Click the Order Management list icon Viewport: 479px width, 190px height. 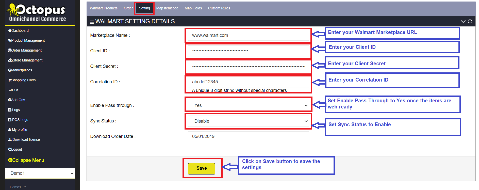point(10,50)
